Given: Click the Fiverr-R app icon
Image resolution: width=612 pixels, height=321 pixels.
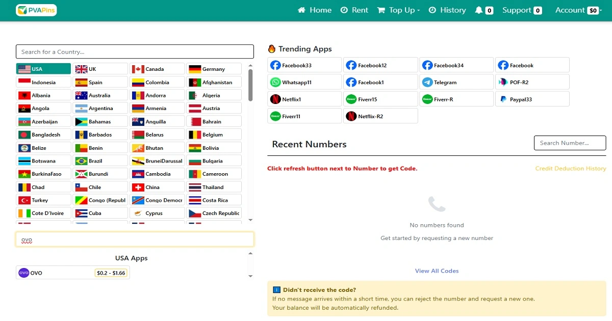Looking at the screenshot, I should pos(427,99).
